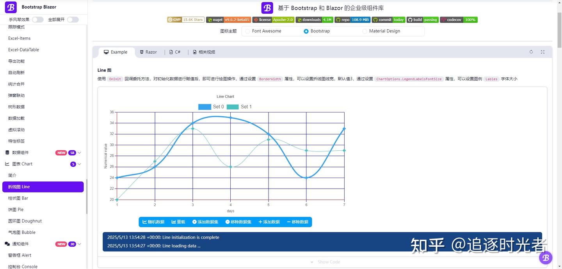Viewport: 562px width, 269px height.
Task: Click the fullscreen icon in demo card header
Action: [x=542, y=52]
